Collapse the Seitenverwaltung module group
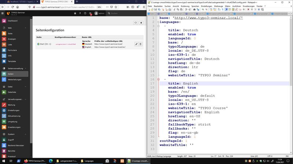 pos(15,68)
